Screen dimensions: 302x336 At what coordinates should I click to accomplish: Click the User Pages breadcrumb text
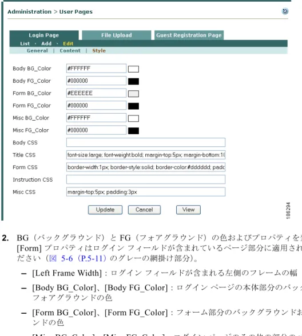pyautogui.click(x=76, y=12)
